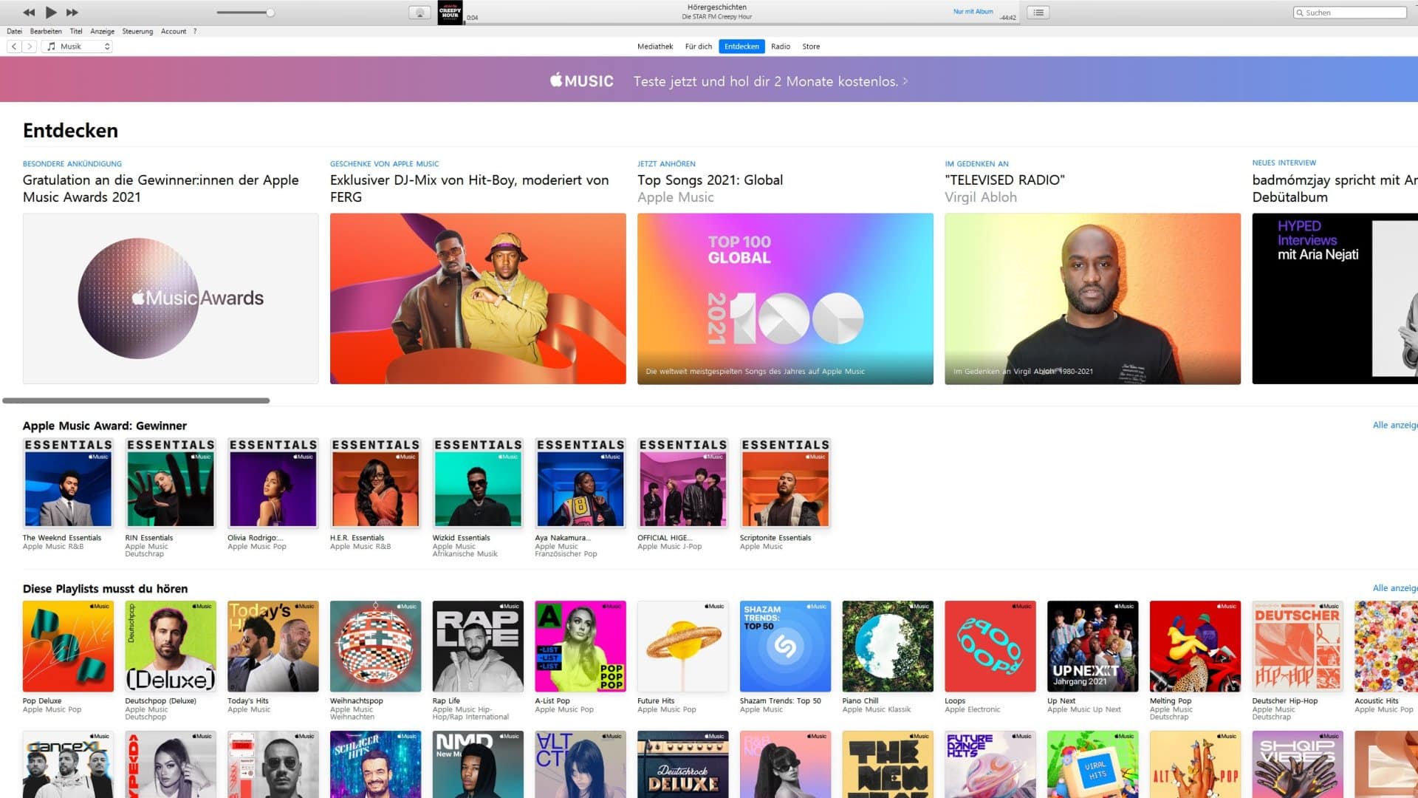The width and height of the screenshot is (1418, 798).
Task: Open the Musik media type dropdown
Action: click(76, 46)
